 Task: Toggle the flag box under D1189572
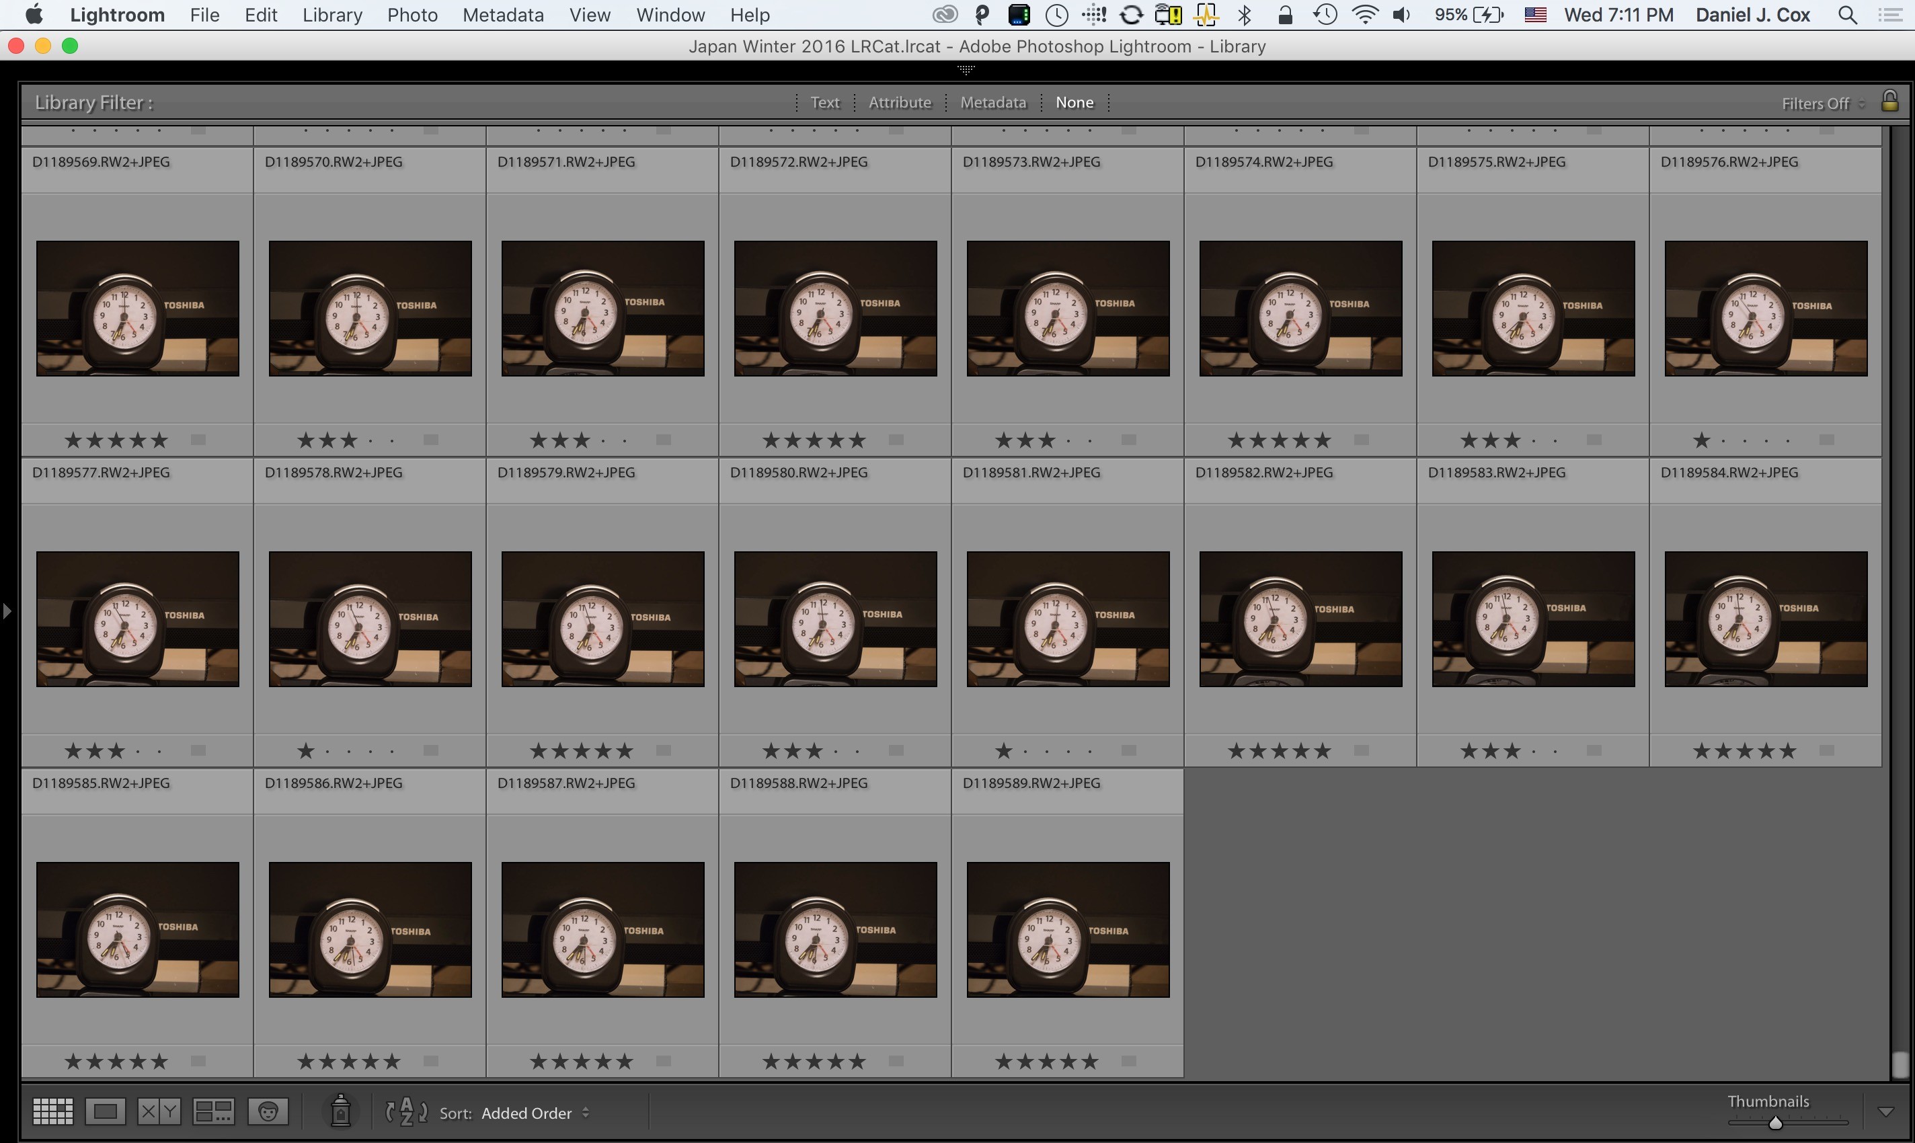pos(896,440)
